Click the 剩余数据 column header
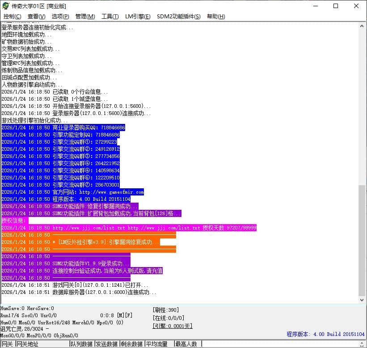Viewport: 367px width, 348px height. pyautogui.click(x=132, y=344)
